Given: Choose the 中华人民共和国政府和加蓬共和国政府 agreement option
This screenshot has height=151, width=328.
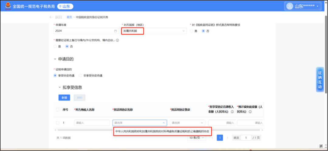Looking at the screenshot, I should [162, 132].
